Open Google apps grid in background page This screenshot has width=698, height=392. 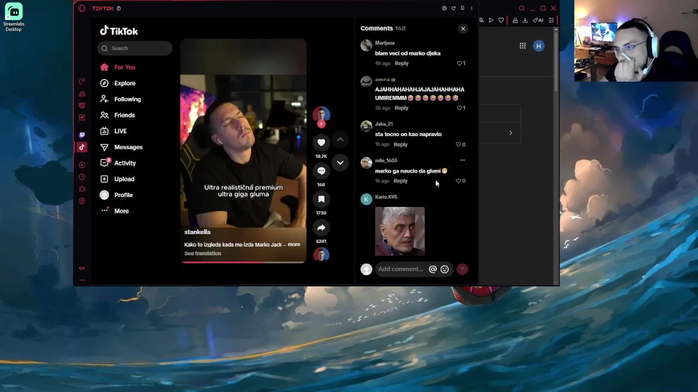point(522,46)
